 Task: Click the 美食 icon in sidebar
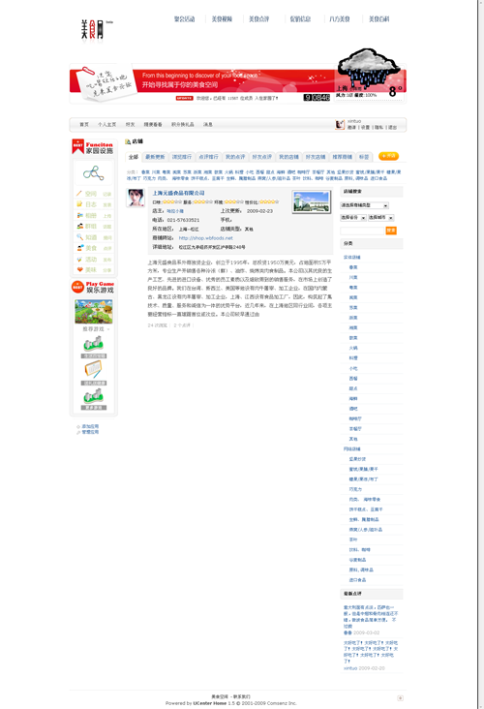point(79,248)
